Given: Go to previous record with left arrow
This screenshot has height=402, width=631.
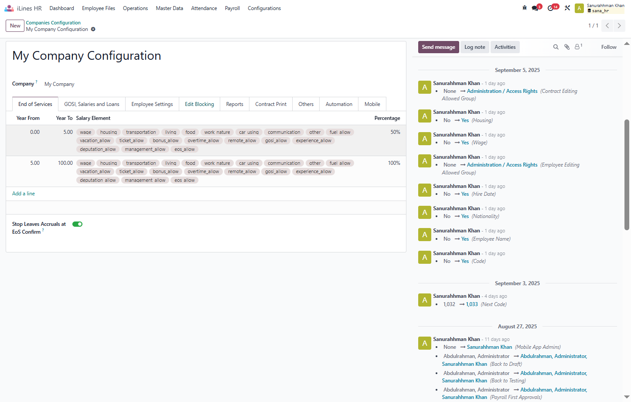Looking at the screenshot, I should point(607,26).
